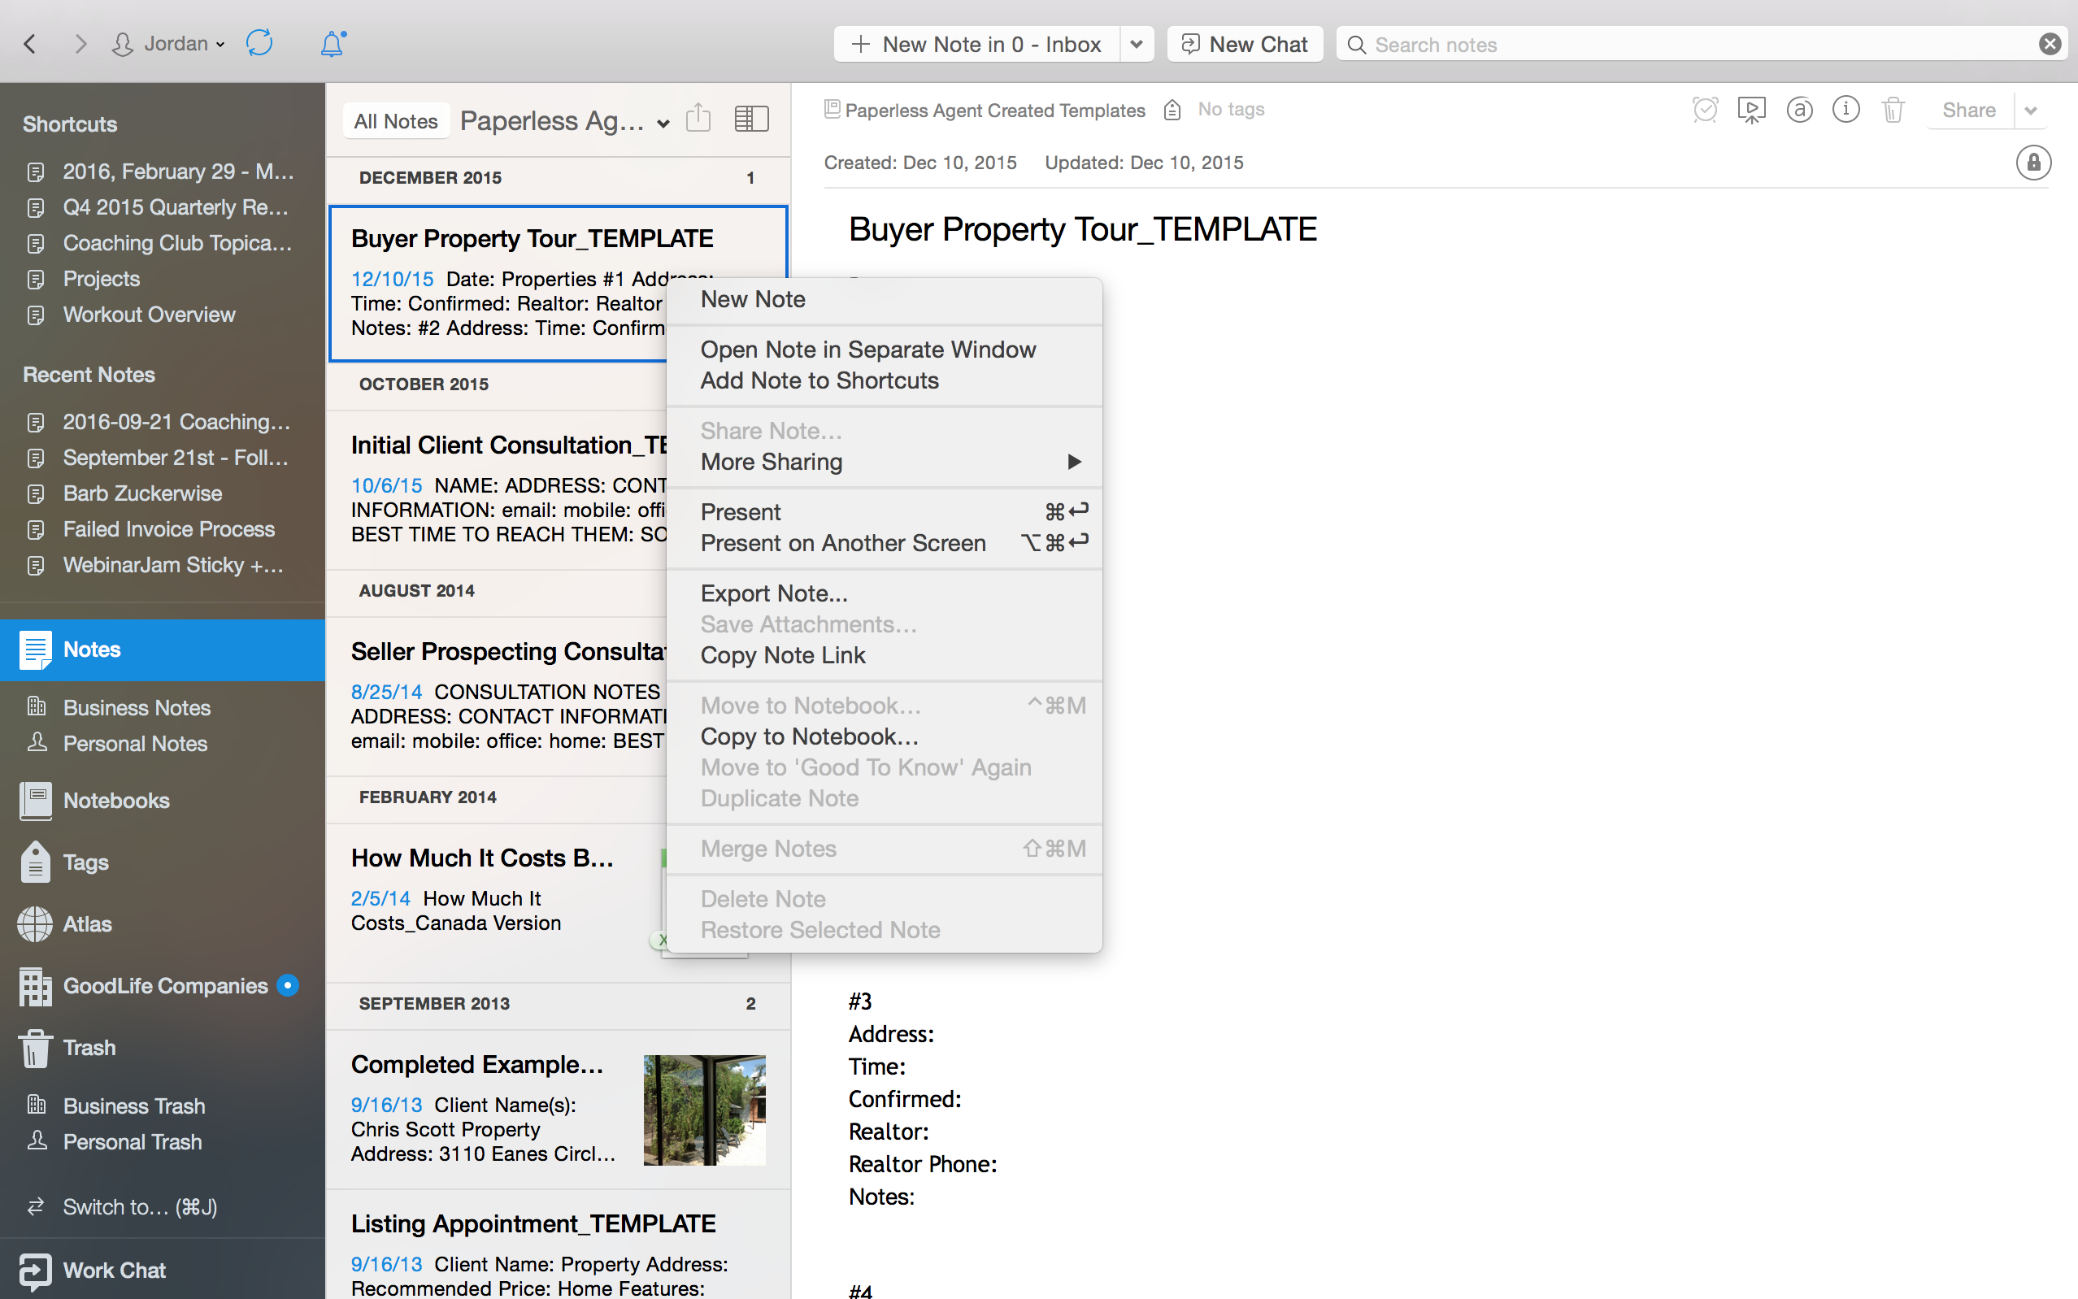This screenshot has height=1299, width=2078.
Task: Click the sync refresh icon
Action: (x=259, y=43)
